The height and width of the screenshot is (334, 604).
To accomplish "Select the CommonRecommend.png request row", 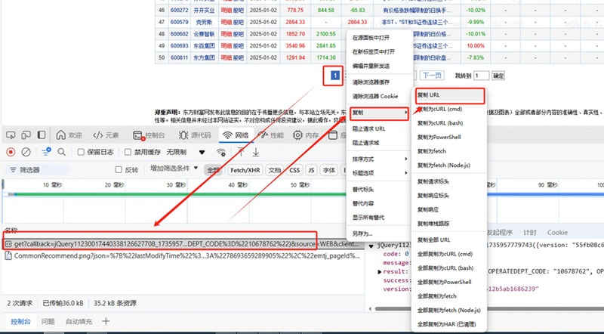I will point(183,255).
